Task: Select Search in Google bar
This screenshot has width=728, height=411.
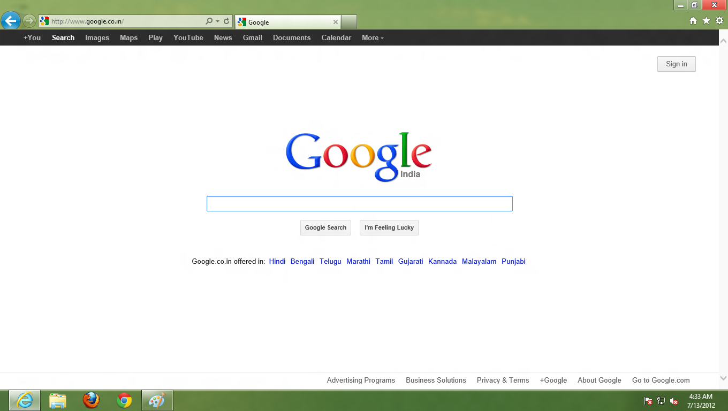Action: 63,37
